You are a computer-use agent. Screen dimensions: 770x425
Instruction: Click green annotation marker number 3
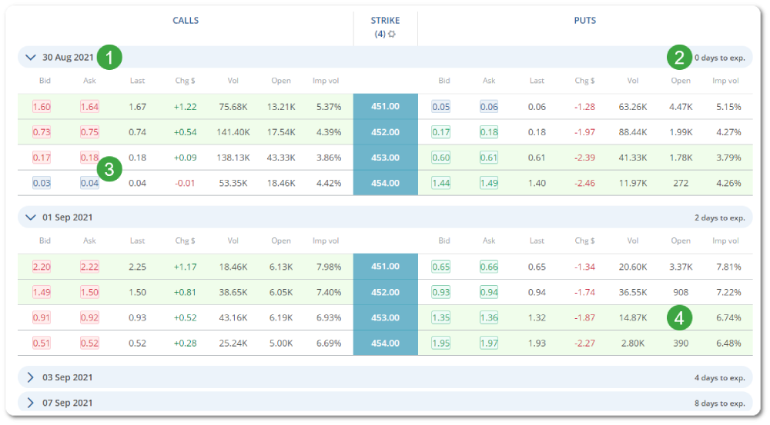(x=110, y=169)
